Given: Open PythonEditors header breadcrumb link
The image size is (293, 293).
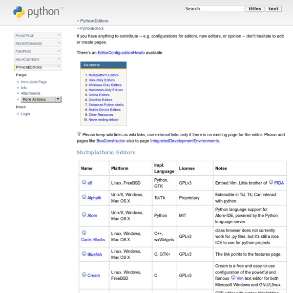Looking at the screenshot, I should pyautogui.click(x=94, y=21).
